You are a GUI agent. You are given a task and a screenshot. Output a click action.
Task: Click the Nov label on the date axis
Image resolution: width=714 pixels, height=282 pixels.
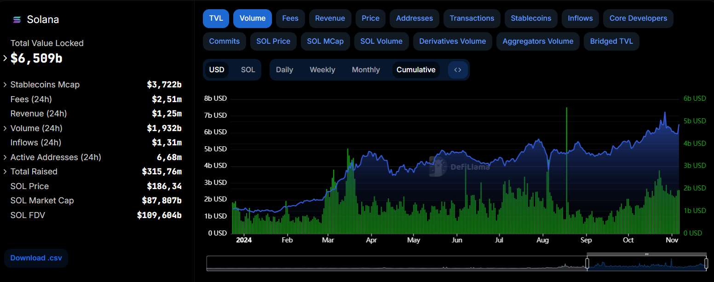672,240
